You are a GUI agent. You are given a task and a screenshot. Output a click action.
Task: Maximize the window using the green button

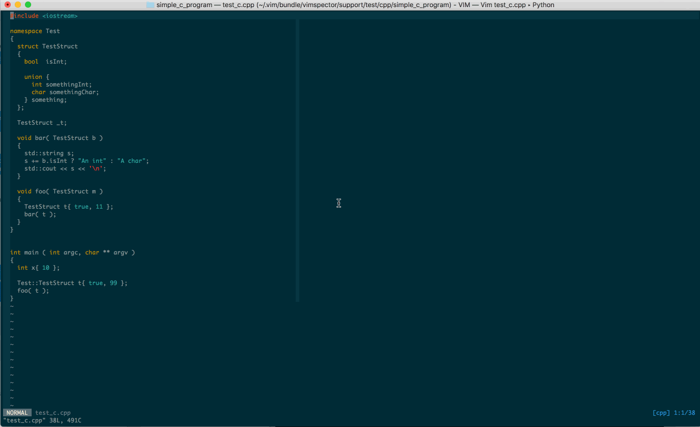coord(28,5)
